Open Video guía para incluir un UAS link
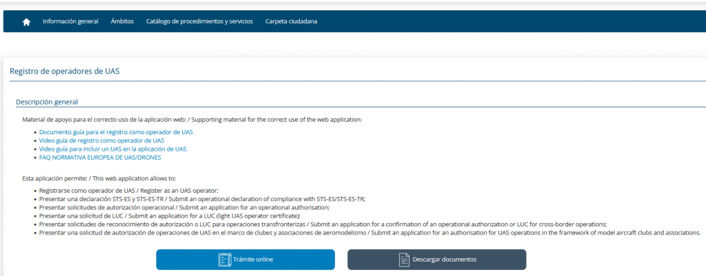 point(112,149)
